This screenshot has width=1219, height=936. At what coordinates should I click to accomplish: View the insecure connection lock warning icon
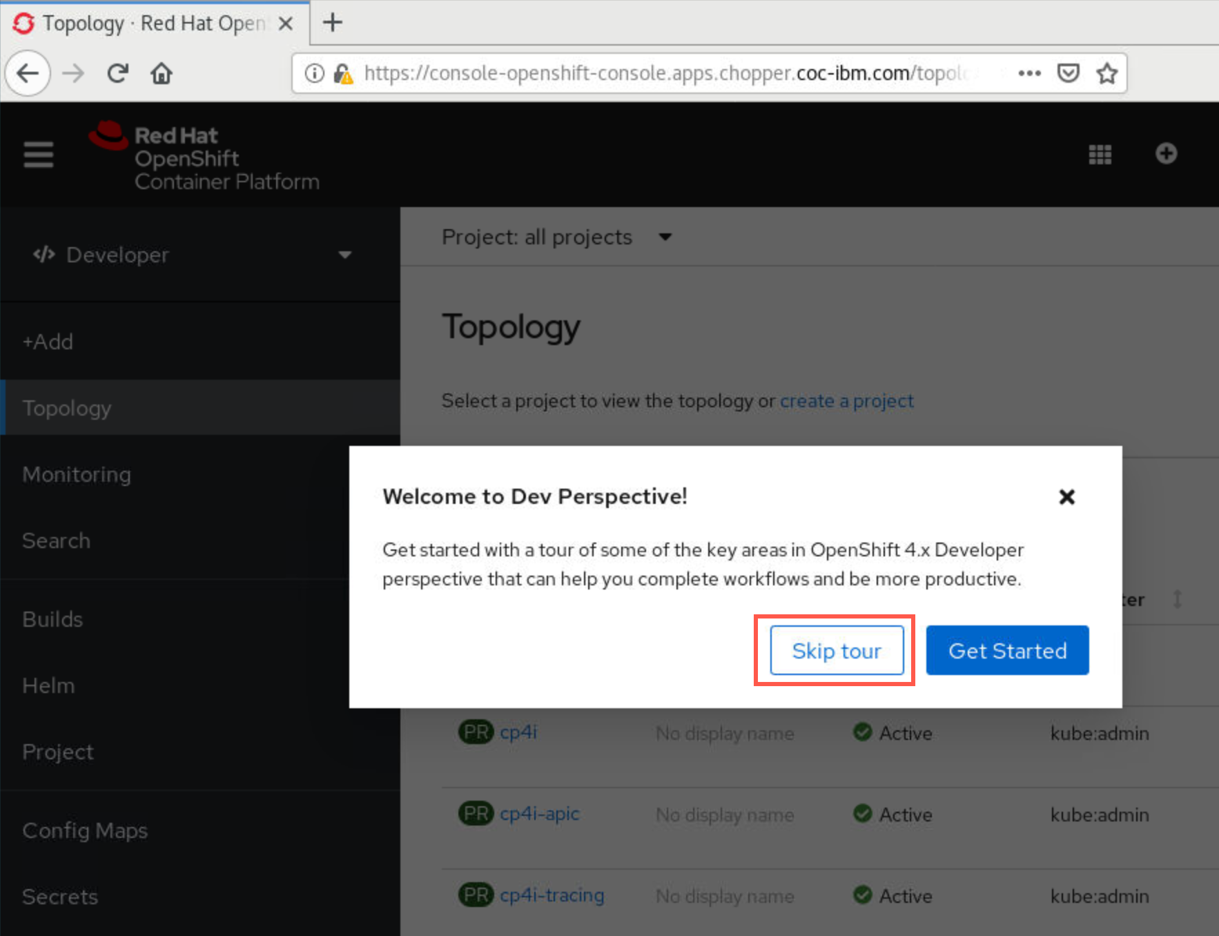(x=343, y=74)
